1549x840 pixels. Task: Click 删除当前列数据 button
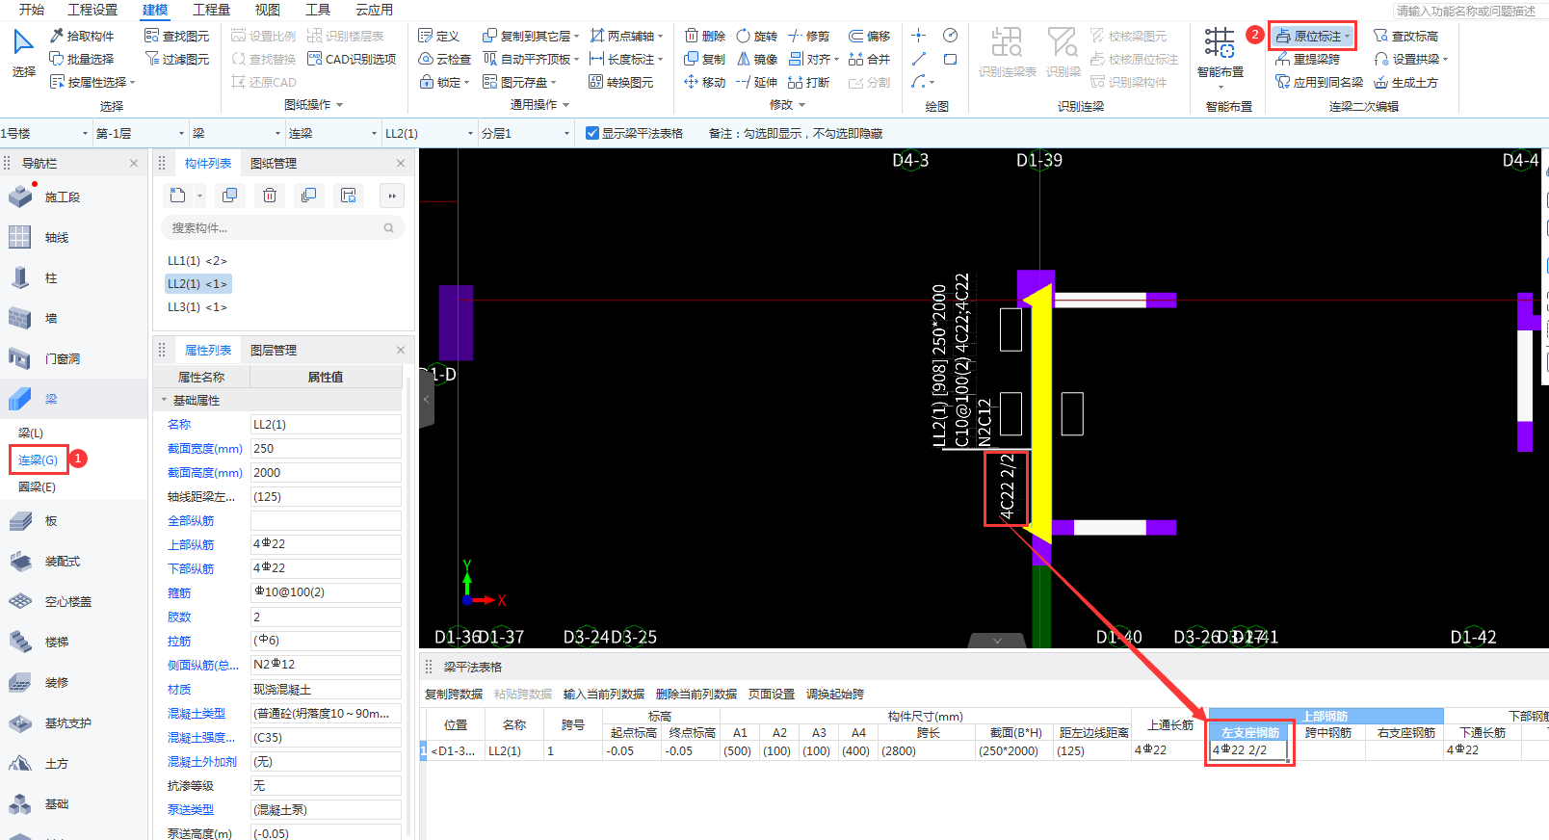(696, 694)
